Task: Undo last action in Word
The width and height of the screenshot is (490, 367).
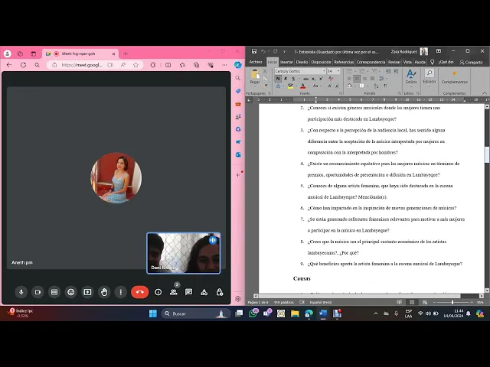Action: click(x=263, y=51)
